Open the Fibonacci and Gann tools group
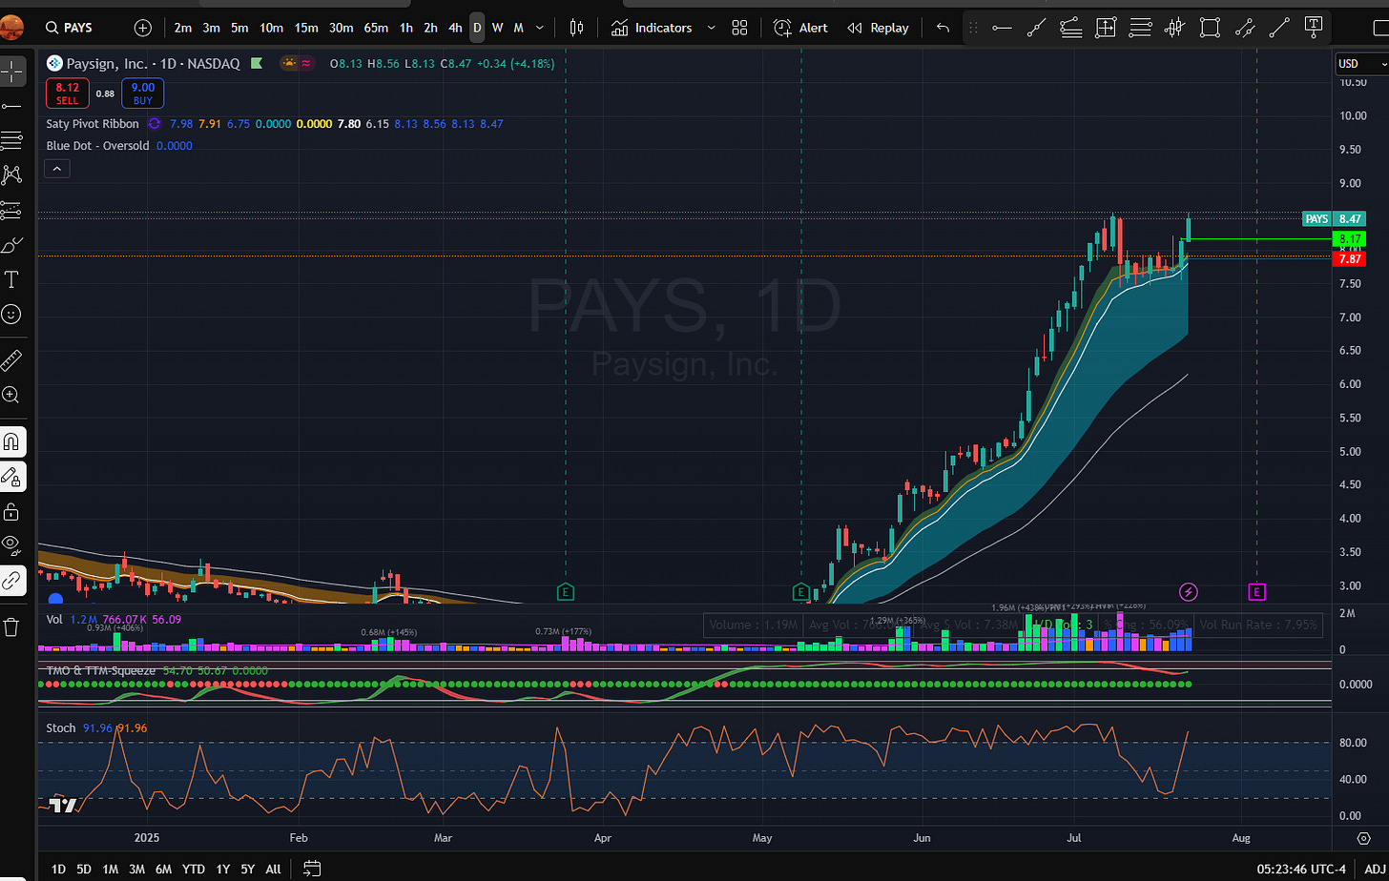This screenshot has height=881, width=1389. (11, 141)
